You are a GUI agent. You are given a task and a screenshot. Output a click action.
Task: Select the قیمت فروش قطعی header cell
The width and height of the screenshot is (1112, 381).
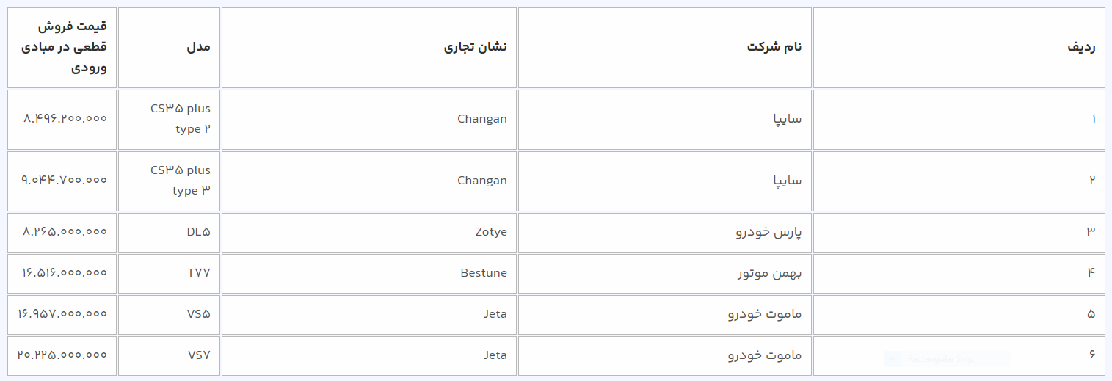click(73, 48)
